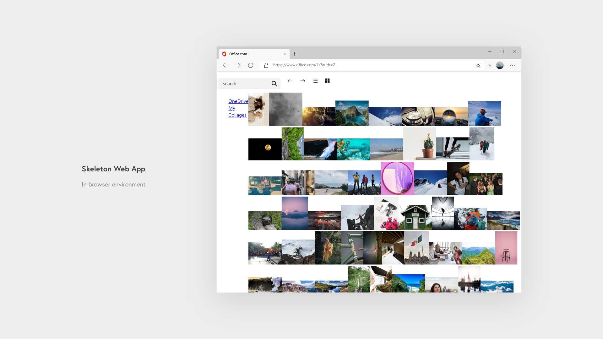The image size is (603, 339).
Task: Click the magnifying glass search icon
Action: point(274,84)
